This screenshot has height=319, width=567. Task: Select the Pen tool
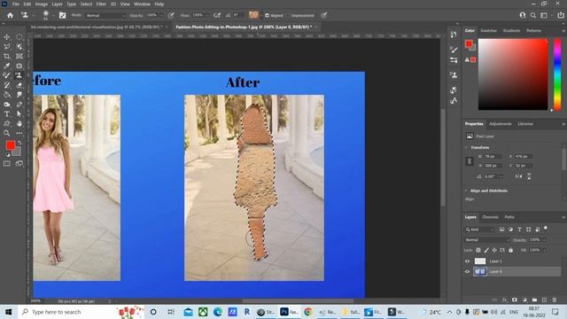point(19,105)
